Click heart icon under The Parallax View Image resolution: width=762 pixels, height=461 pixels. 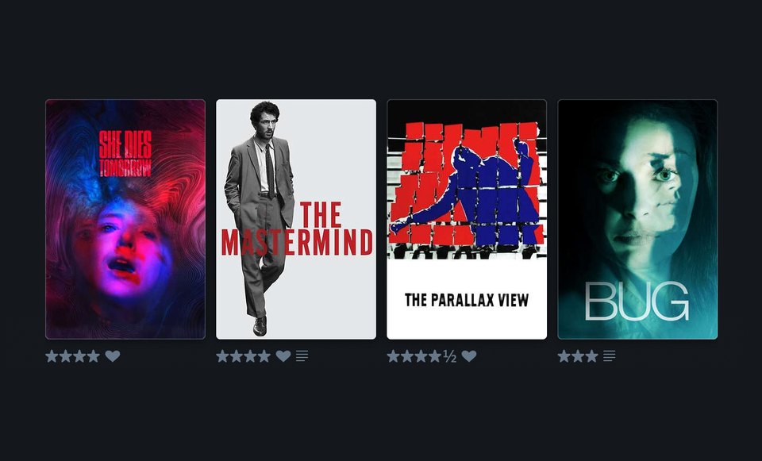(469, 356)
